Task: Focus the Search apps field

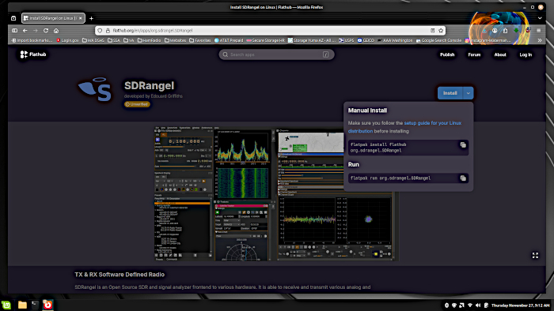Action: pos(276,54)
